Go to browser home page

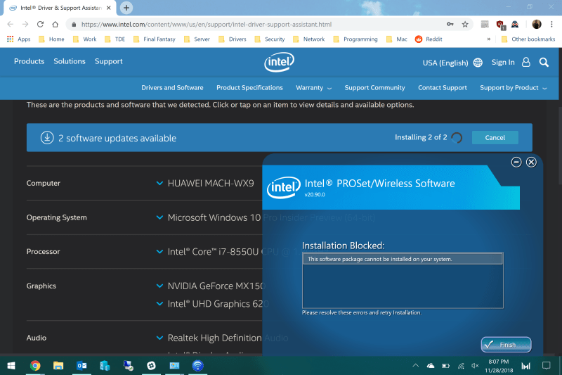tap(55, 25)
